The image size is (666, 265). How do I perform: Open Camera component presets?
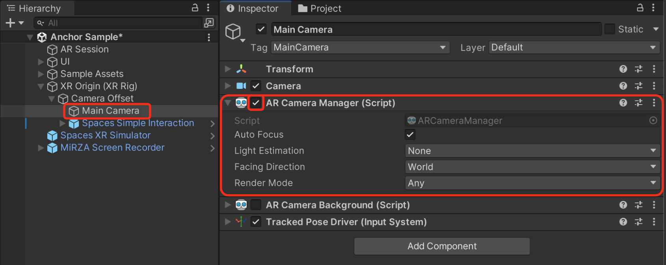click(639, 86)
